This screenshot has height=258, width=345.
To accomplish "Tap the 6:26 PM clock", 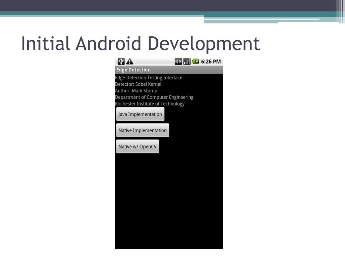I will (211, 61).
